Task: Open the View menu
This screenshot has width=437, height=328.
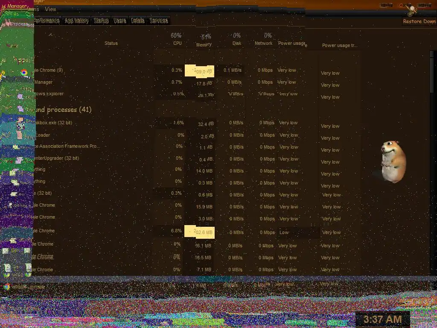Action: (x=50, y=9)
